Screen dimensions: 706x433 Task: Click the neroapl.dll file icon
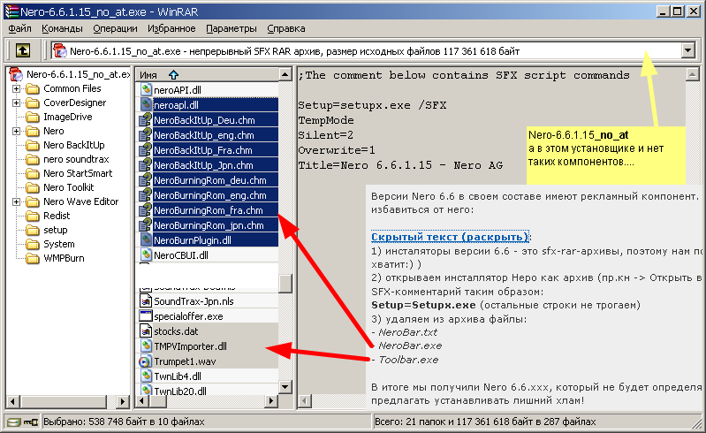146,105
